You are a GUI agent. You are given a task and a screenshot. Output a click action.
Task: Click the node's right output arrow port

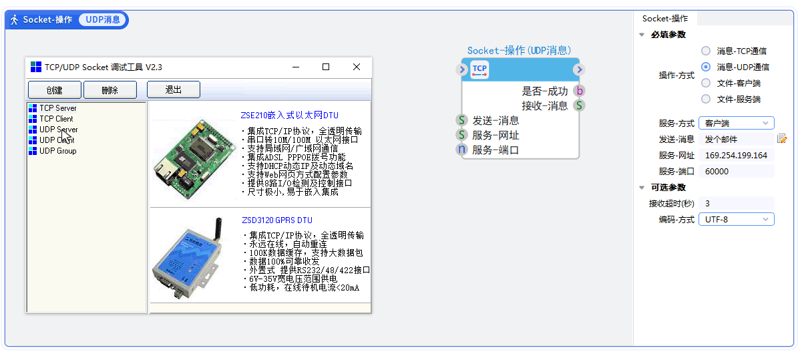[x=579, y=69]
